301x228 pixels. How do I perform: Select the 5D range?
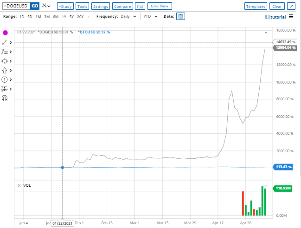pyautogui.click(x=30, y=17)
